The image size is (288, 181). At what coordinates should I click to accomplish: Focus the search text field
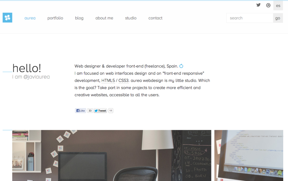[x=250, y=18]
